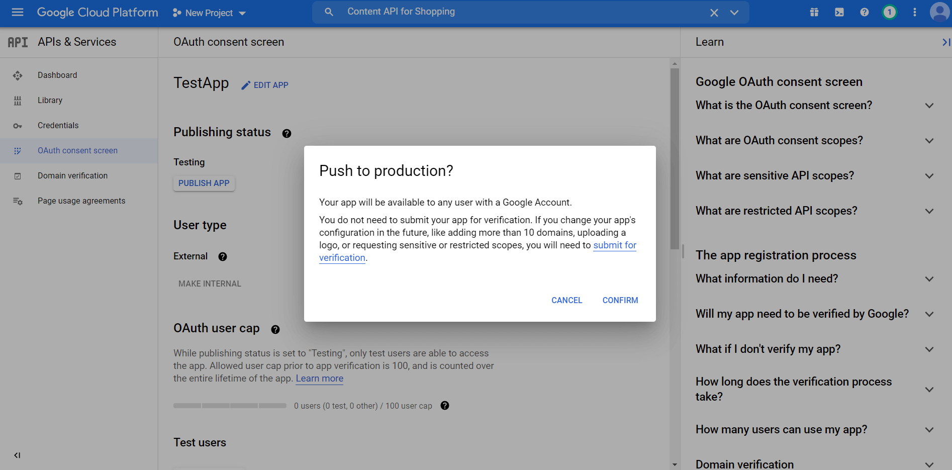Open Learn more link under user cap

coord(320,379)
